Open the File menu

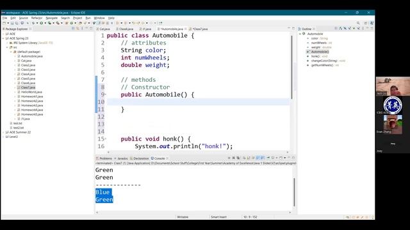pyautogui.click(x=4, y=18)
